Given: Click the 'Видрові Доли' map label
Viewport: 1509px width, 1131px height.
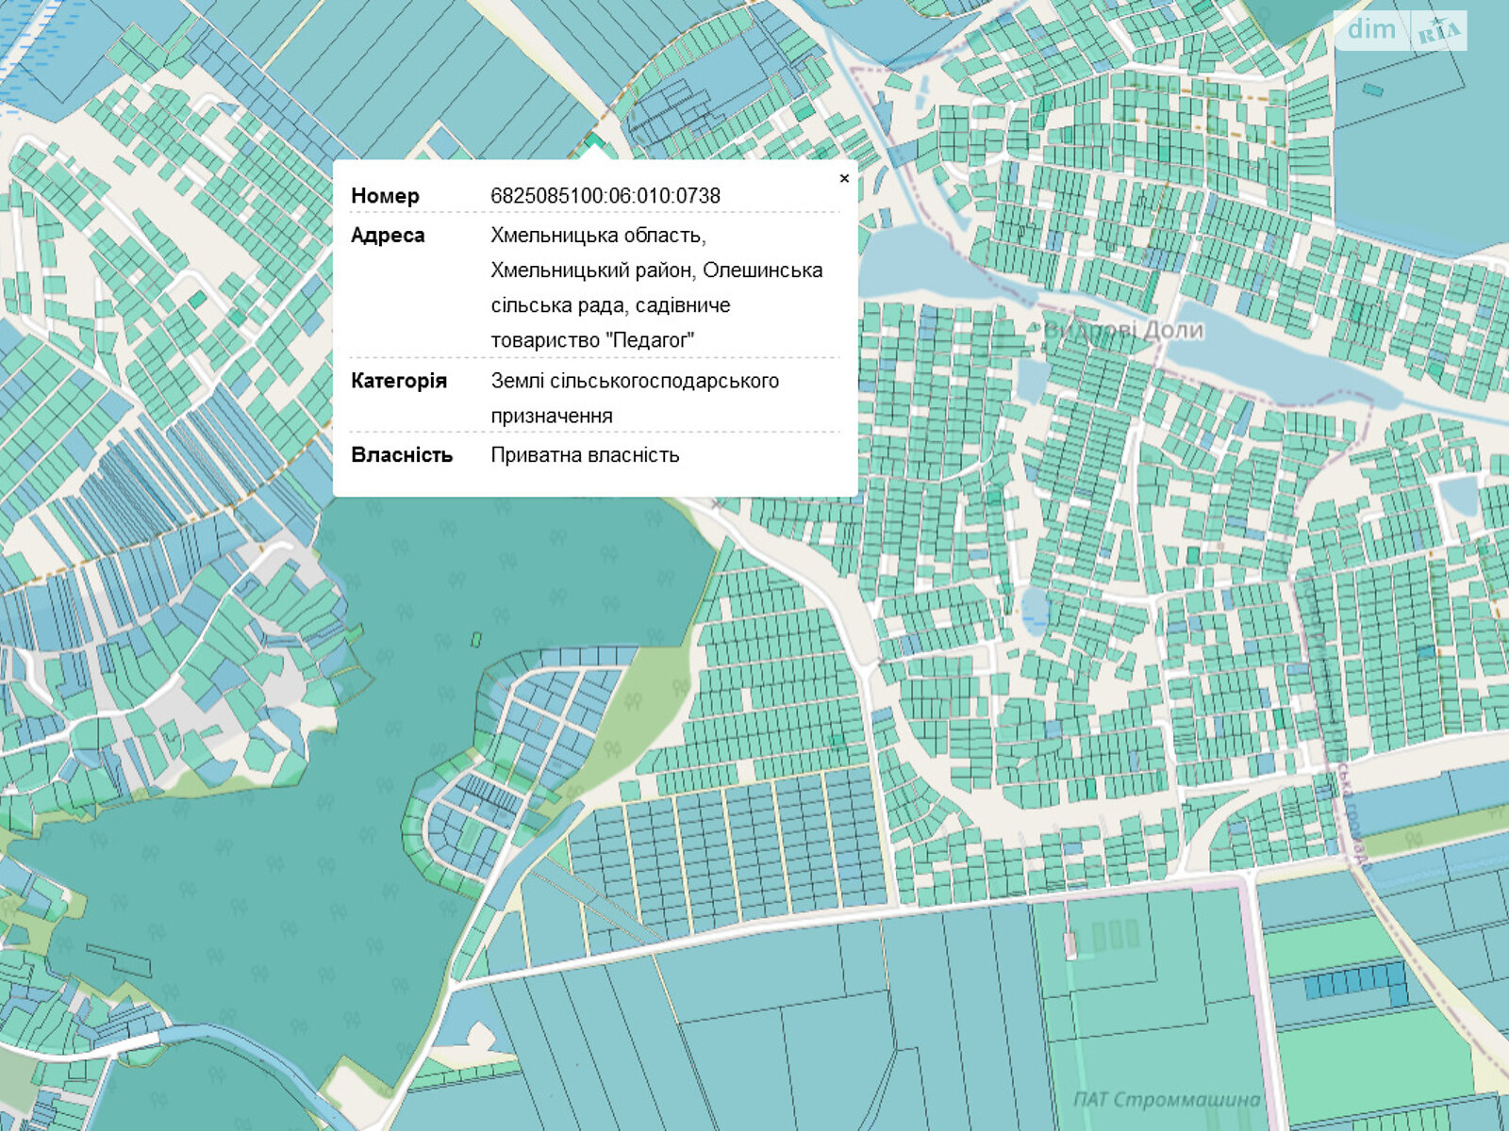Looking at the screenshot, I should click(x=1123, y=330).
